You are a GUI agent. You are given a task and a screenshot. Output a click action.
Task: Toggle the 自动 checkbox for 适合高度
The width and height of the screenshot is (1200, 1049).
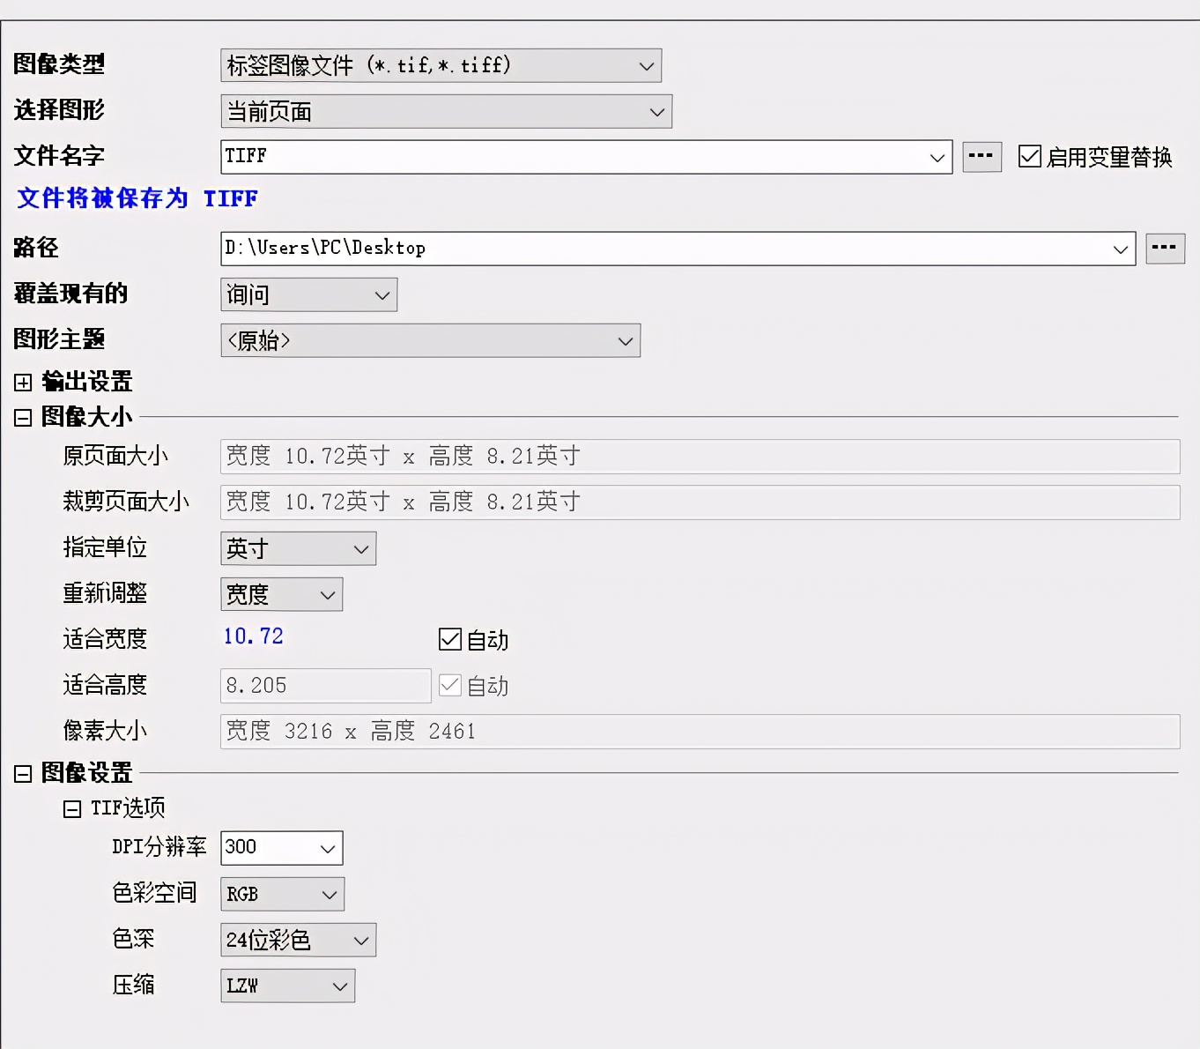pyautogui.click(x=449, y=685)
